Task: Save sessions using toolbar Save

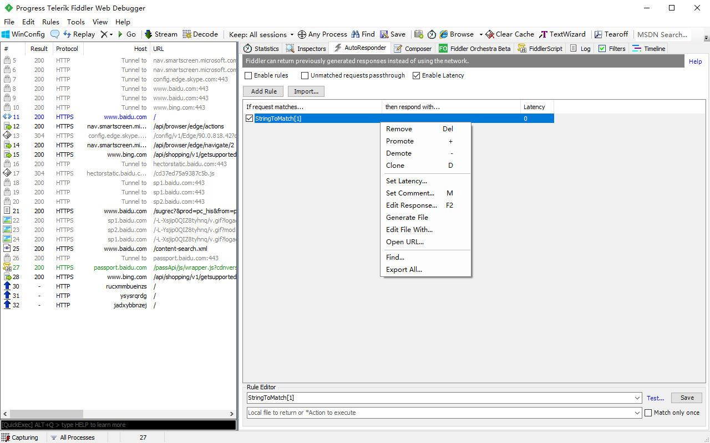Action: click(x=392, y=34)
